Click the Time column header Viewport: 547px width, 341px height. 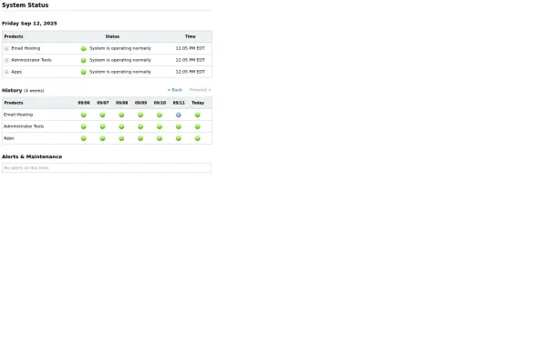tap(191, 36)
